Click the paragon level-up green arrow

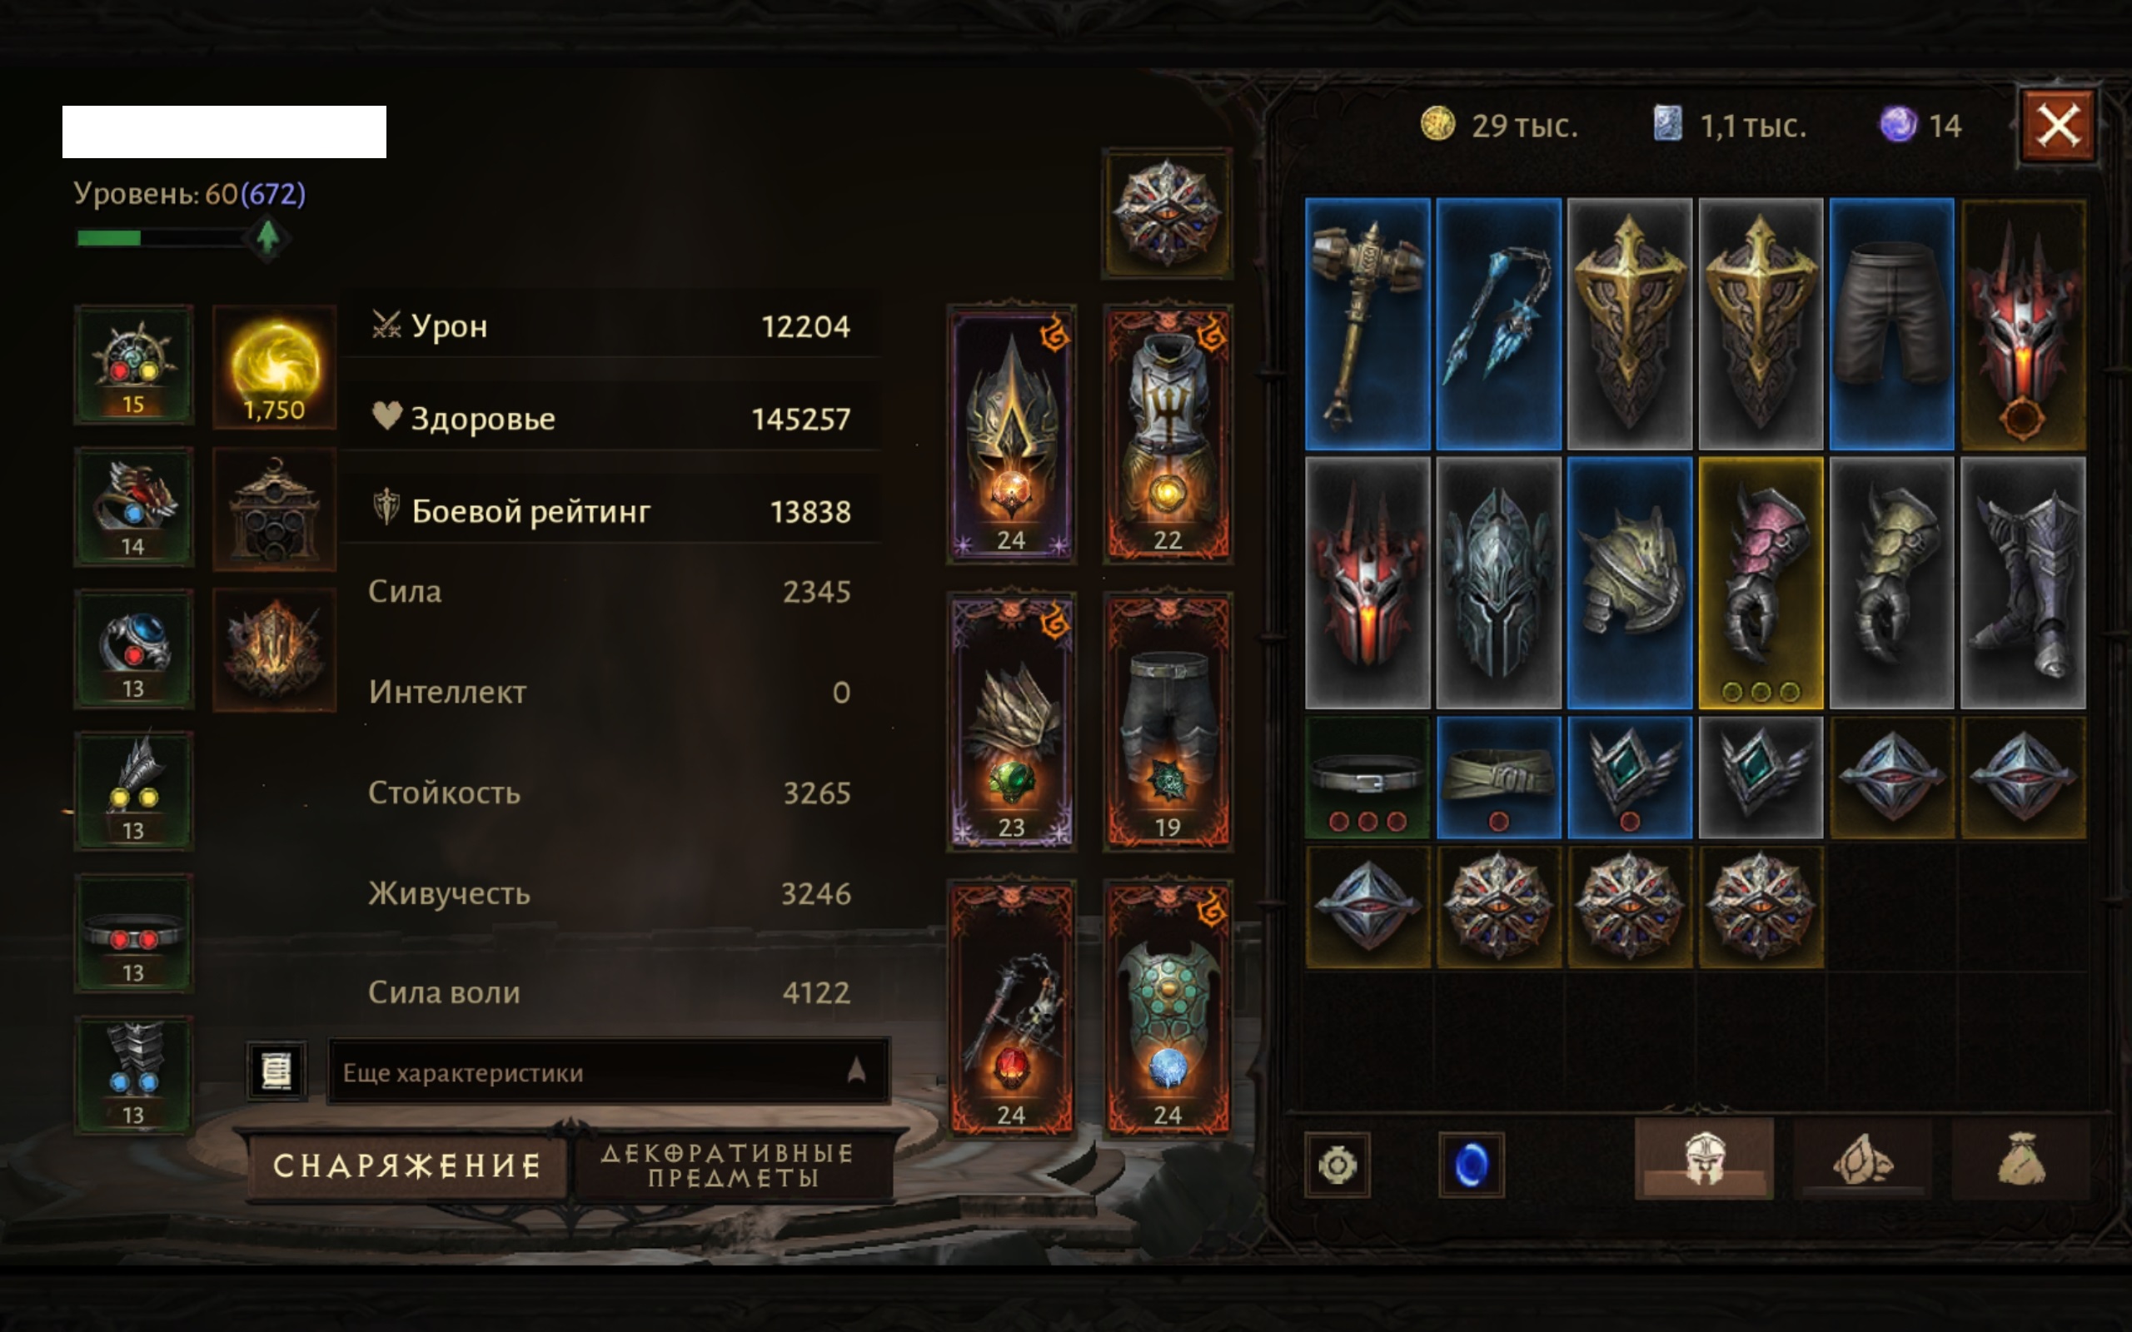click(268, 237)
